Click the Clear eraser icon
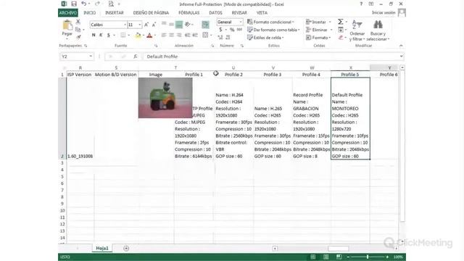The height and width of the screenshot is (261, 464). pos(341,38)
